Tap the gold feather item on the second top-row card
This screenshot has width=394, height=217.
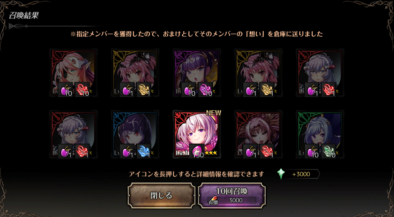click(144, 90)
